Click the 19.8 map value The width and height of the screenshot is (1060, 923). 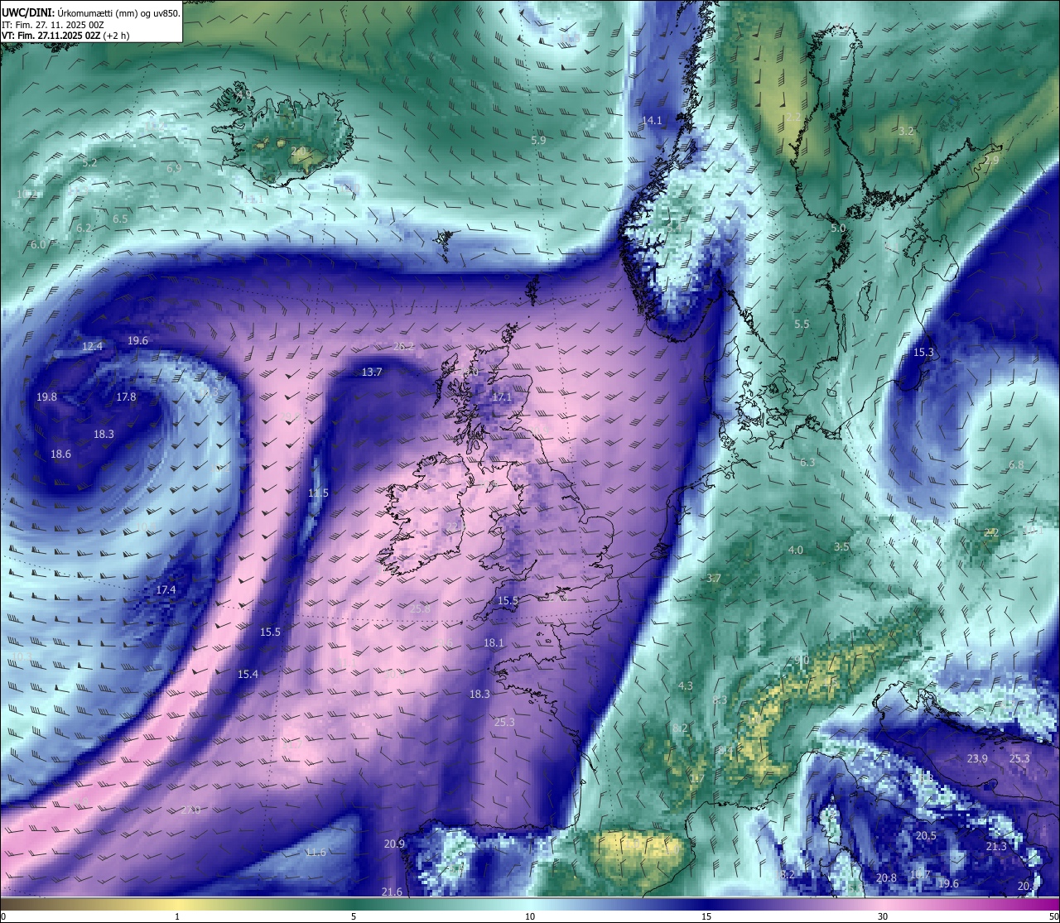(x=47, y=397)
